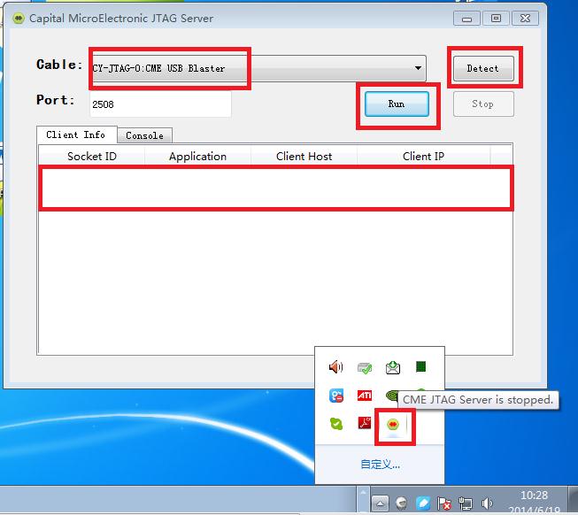This screenshot has height=515, width=578.
Task: Click the Socket ID column header
Action: (92, 157)
